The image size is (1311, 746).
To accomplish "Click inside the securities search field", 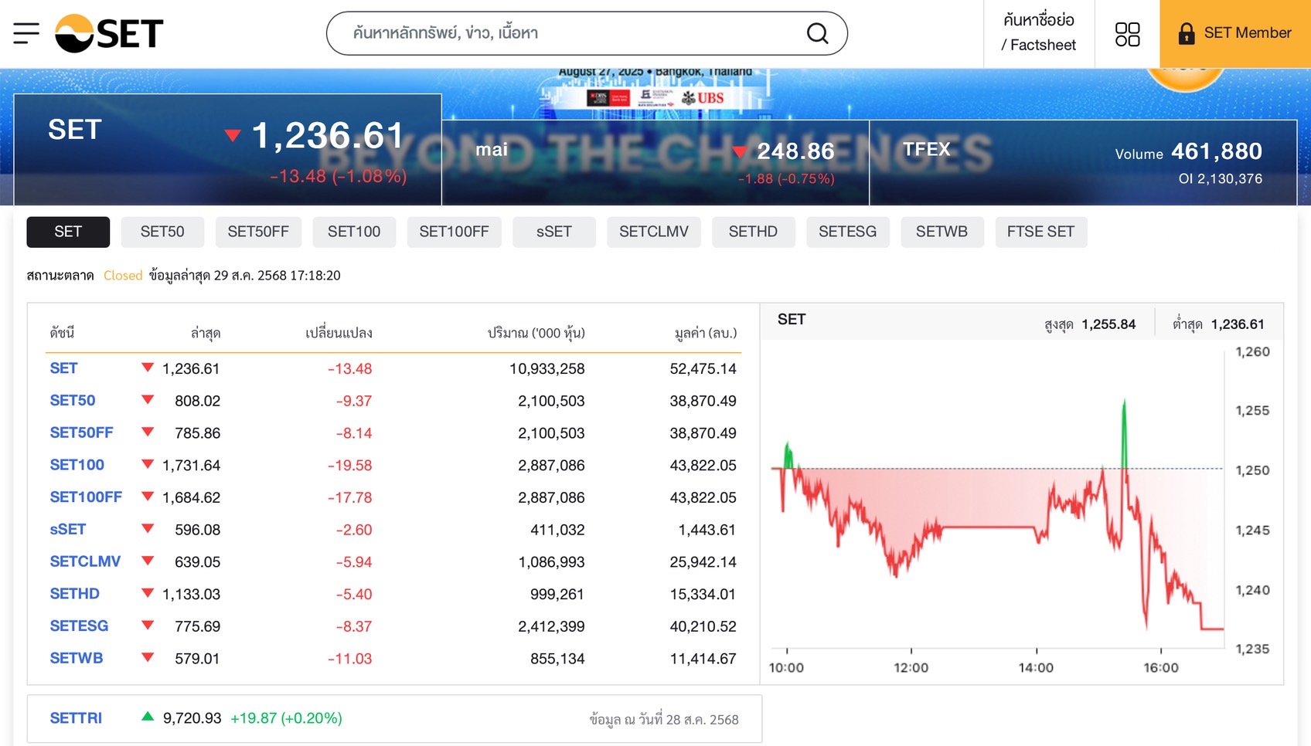I will 572,33.
